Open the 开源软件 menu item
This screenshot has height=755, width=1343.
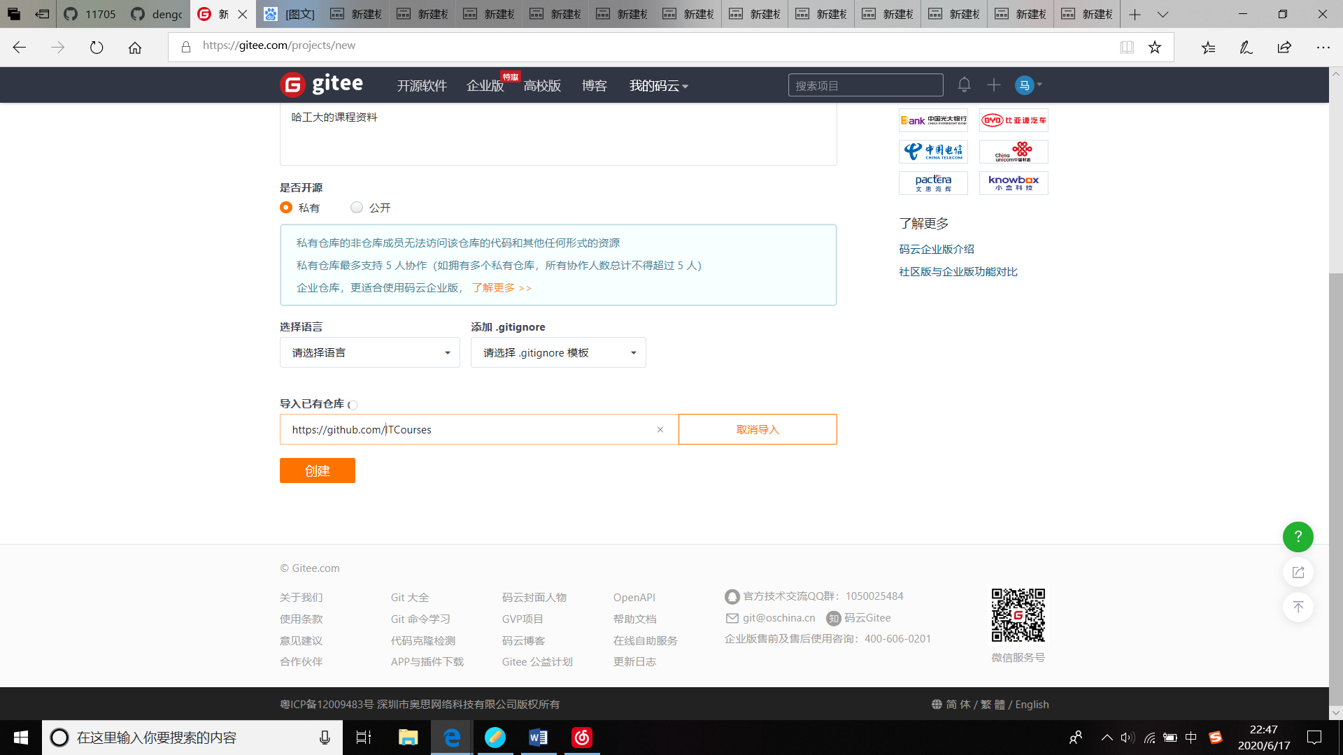(422, 86)
